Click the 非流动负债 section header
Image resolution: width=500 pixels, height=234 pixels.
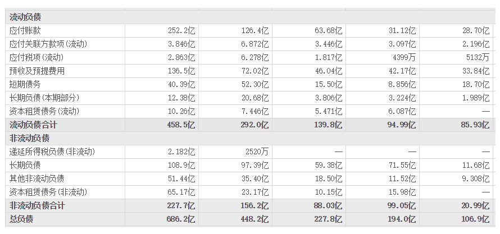[x=29, y=138]
